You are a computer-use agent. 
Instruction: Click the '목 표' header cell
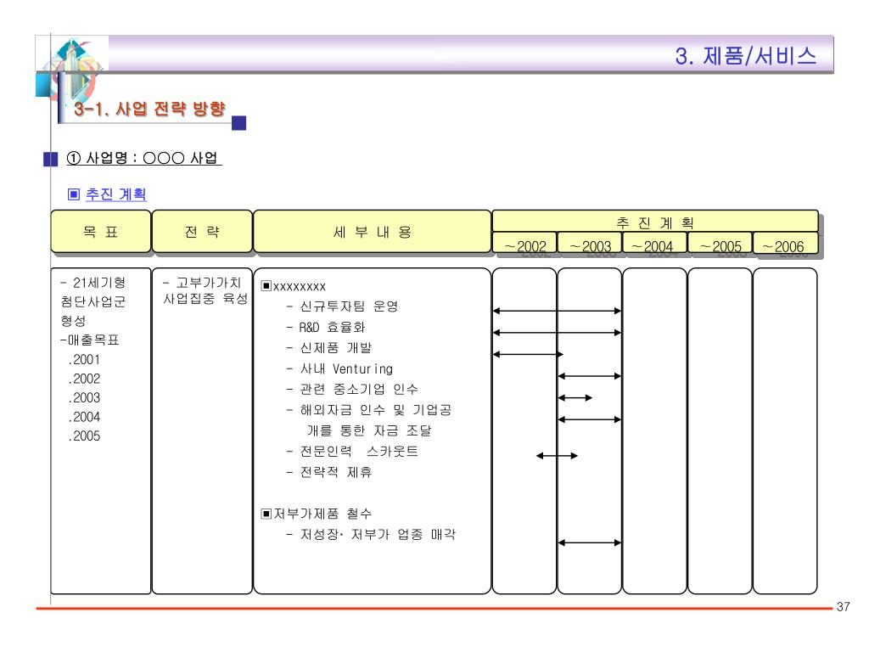(101, 232)
